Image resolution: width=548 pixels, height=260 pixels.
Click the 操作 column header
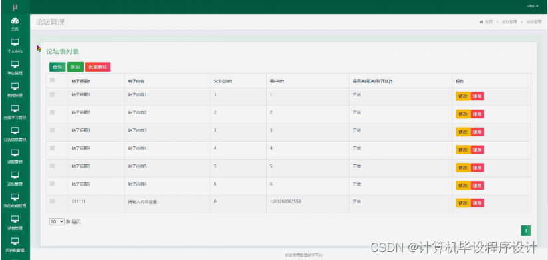460,81
